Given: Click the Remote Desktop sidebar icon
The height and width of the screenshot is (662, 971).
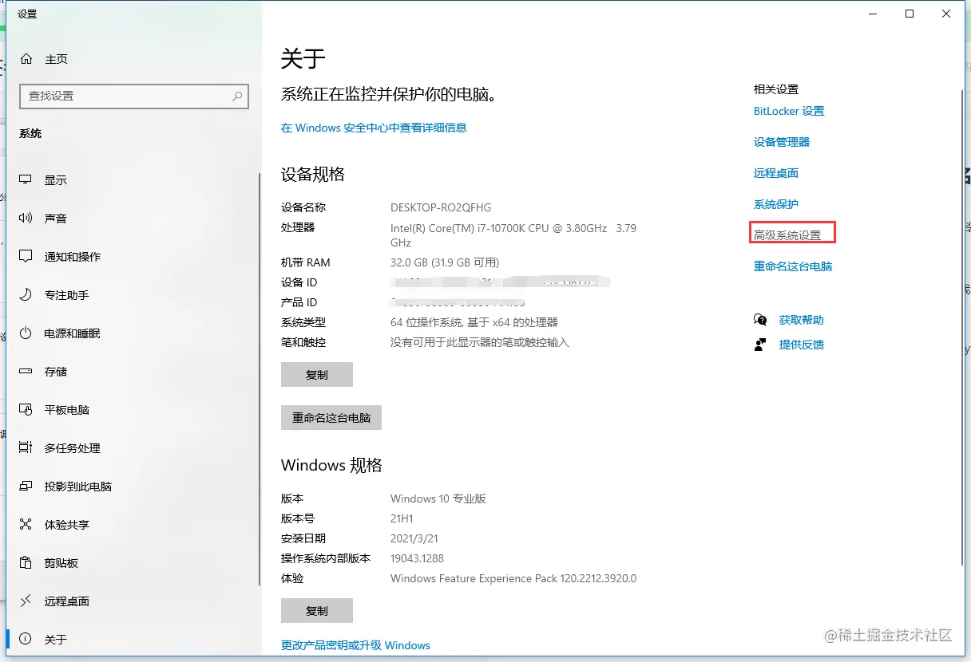Looking at the screenshot, I should pyautogui.click(x=26, y=601).
